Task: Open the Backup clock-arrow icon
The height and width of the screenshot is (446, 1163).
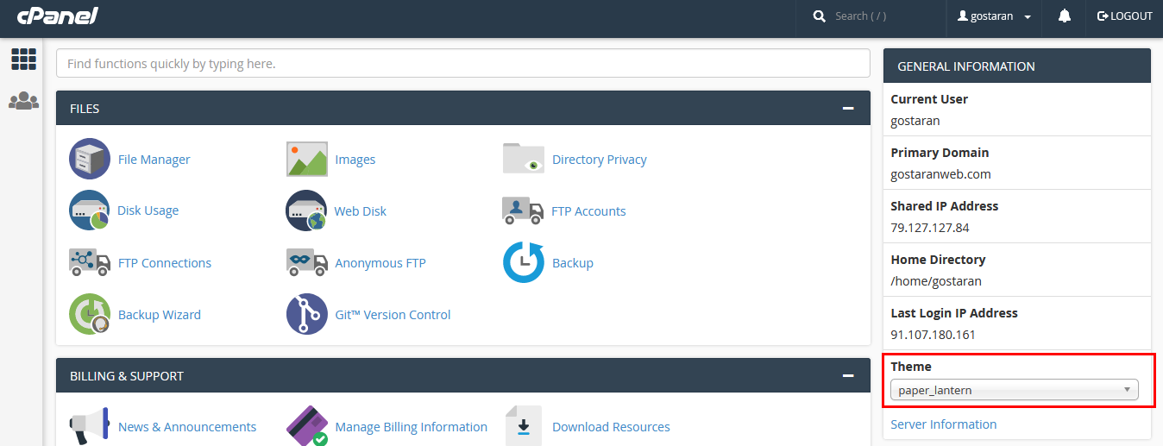Action: coord(524,263)
